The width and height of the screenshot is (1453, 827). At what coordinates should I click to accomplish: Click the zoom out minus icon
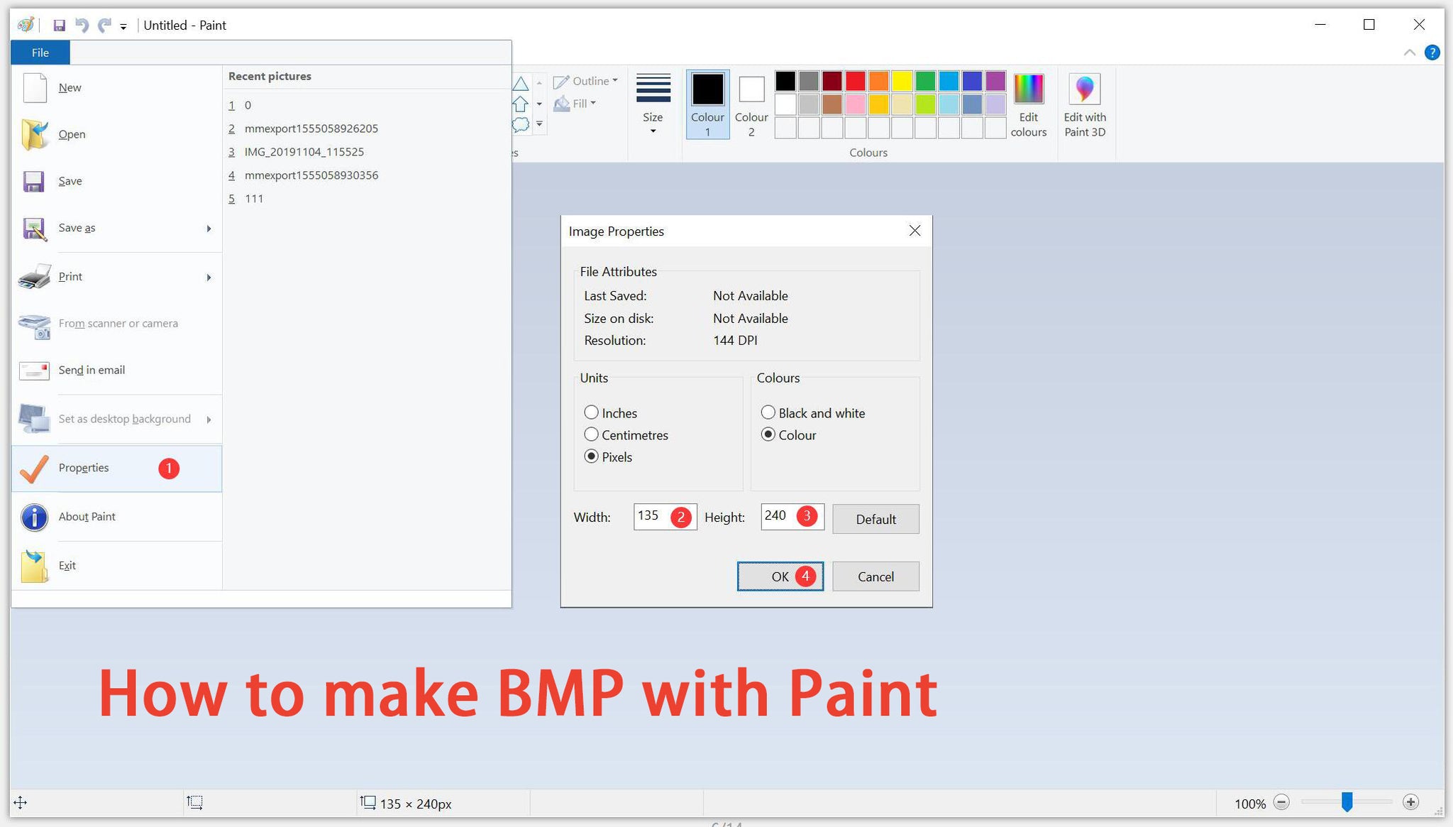pyautogui.click(x=1281, y=802)
